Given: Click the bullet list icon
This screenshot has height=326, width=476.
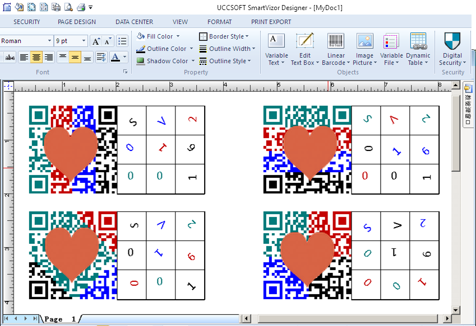Looking at the screenshot, I should 122,41.
